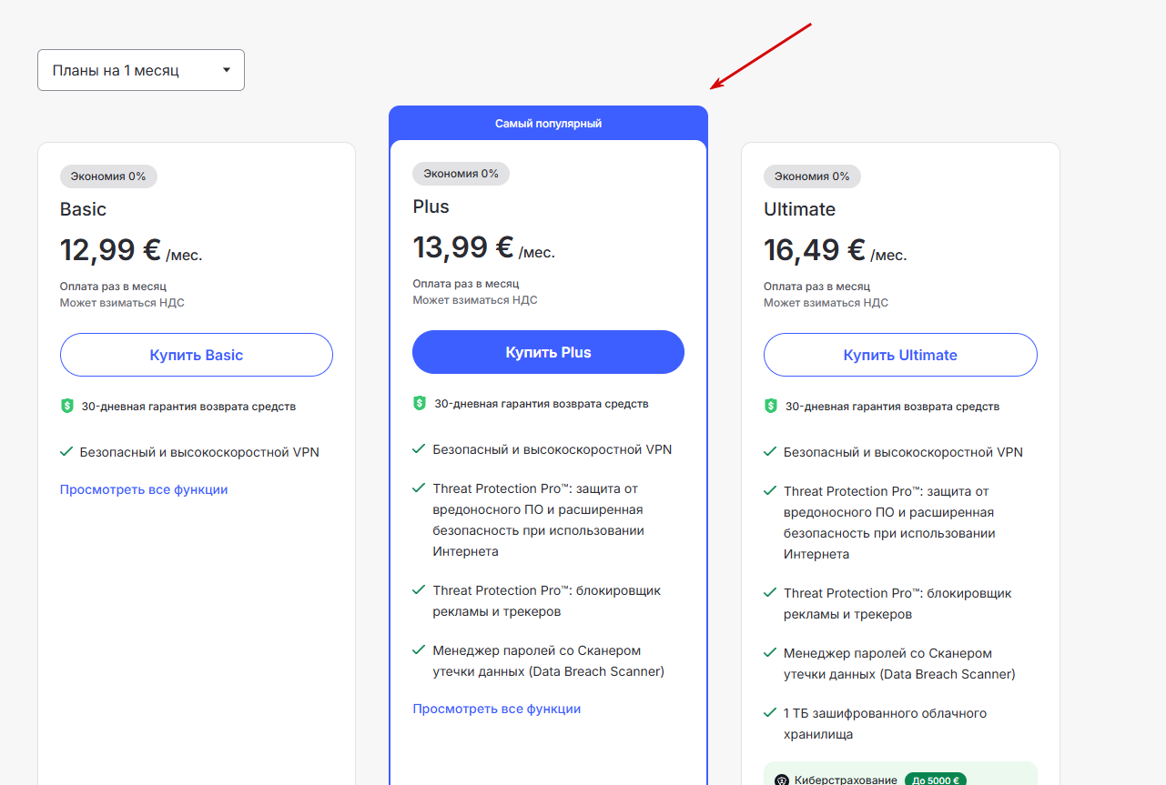The image size is (1166, 785).
Task: Click the 'Plus' plan title
Action: (x=431, y=206)
